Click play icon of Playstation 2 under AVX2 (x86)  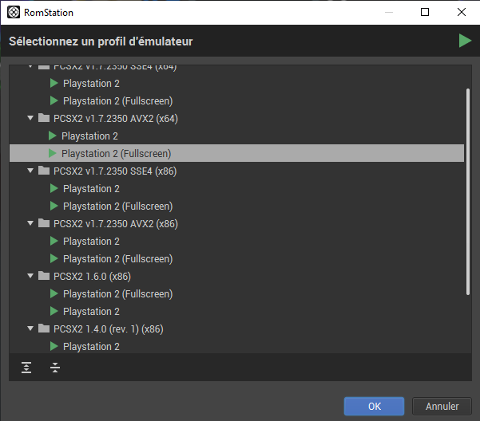pyautogui.click(x=54, y=242)
